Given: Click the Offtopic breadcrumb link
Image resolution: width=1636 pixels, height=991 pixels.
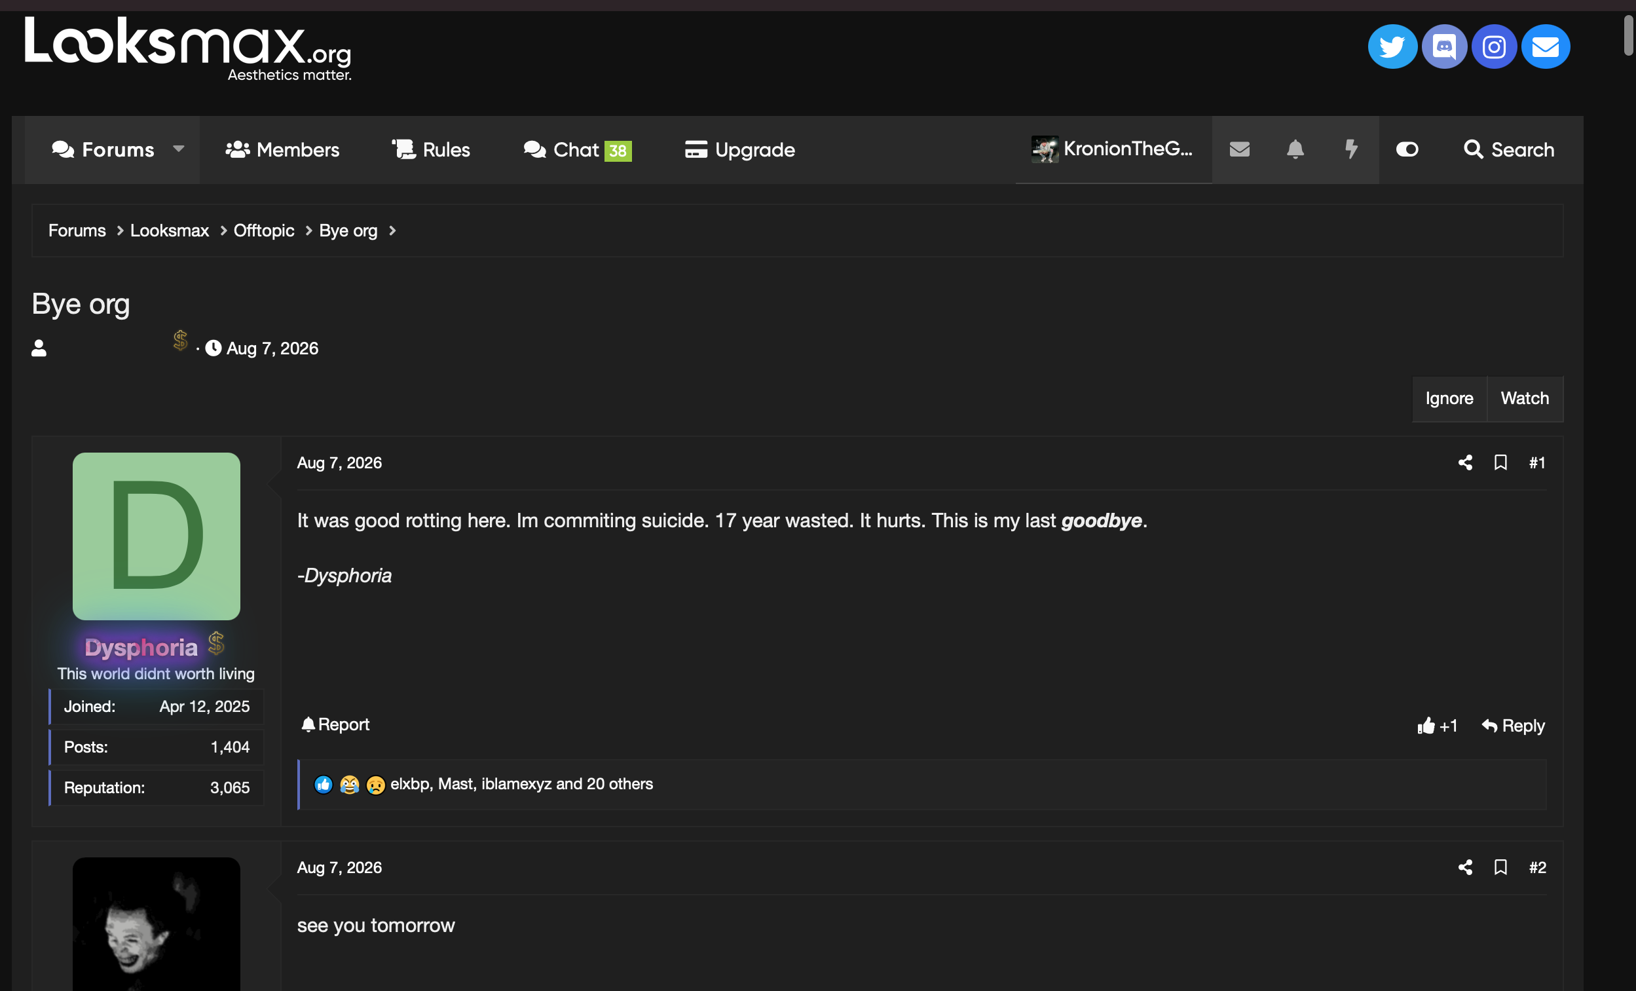Looking at the screenshot, I should [263, 231].
